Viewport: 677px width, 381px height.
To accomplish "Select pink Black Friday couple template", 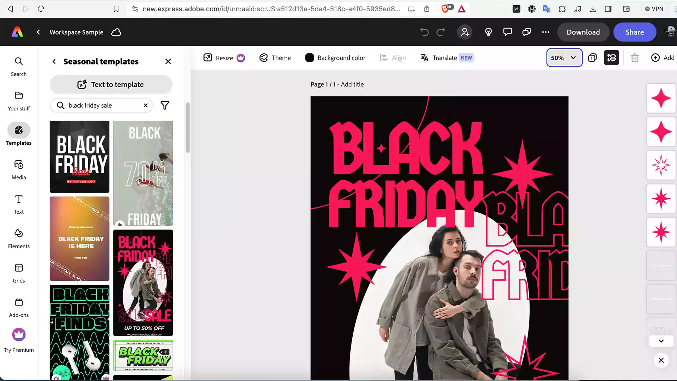I will (x=143, y=283).
